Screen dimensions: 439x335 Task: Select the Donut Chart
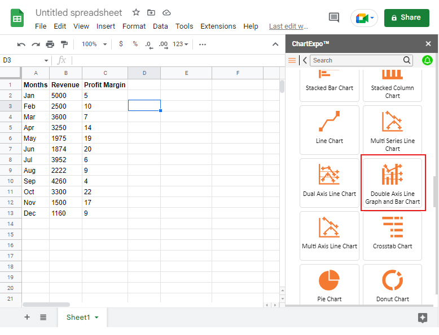392,285
